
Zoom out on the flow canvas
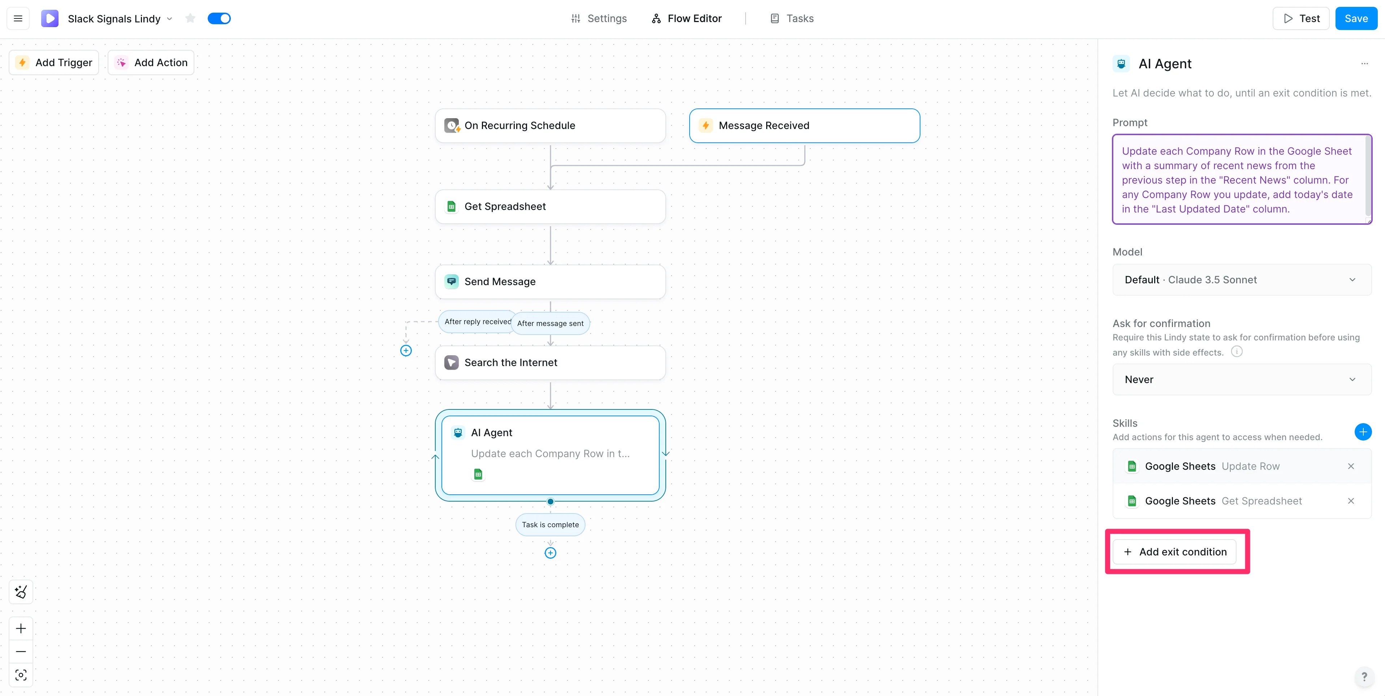(21, 652)
